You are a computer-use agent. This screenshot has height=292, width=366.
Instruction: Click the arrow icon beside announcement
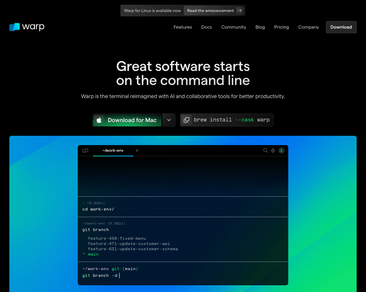coord(240,11)
